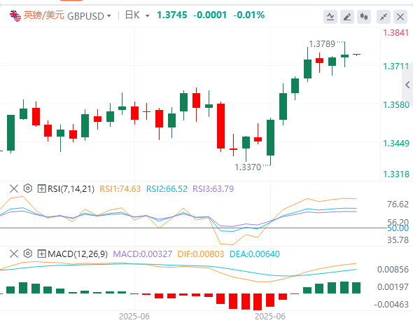Image resolution: width=413 pixels, height=325 pixels.
Task: Click the percent change -0.01%
Action: (248, 15)
